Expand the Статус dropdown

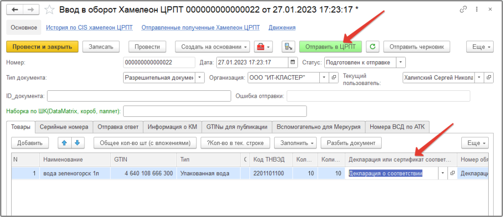click(x=401, y=62)
